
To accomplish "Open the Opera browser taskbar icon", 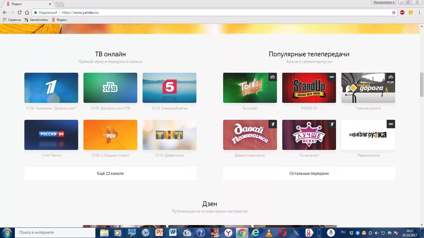I will (282, 233).
